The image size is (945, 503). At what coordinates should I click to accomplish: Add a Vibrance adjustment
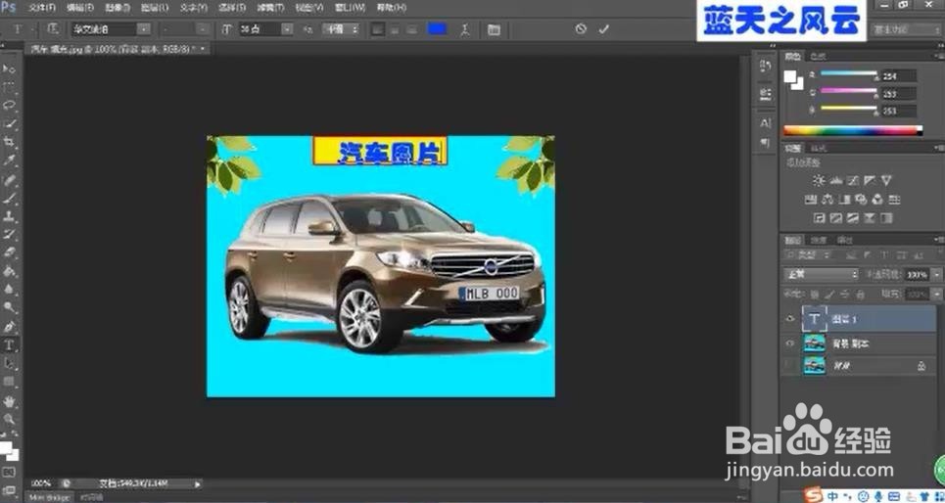click(886, 180)
